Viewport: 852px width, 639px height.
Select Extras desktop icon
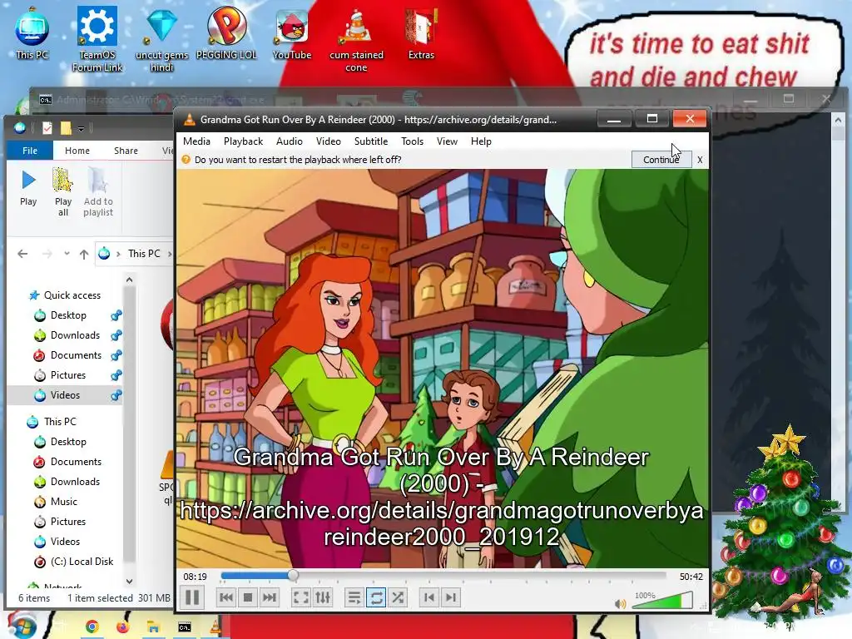(x=421, y=32)
